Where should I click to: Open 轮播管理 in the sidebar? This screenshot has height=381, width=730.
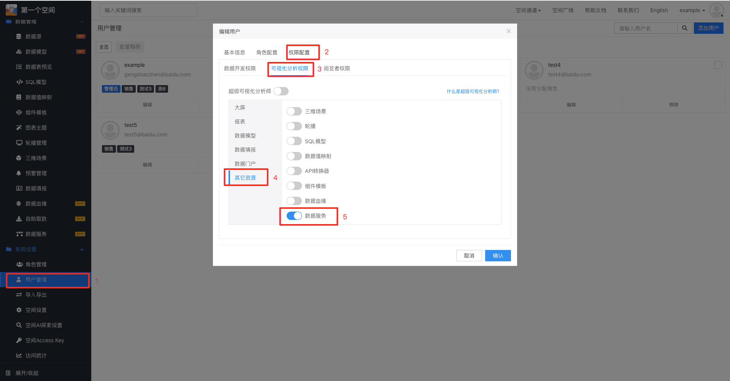click(x=36, y=143)
